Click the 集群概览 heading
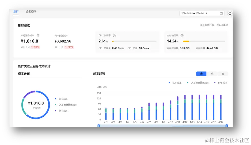 click(x=24, y=26)
